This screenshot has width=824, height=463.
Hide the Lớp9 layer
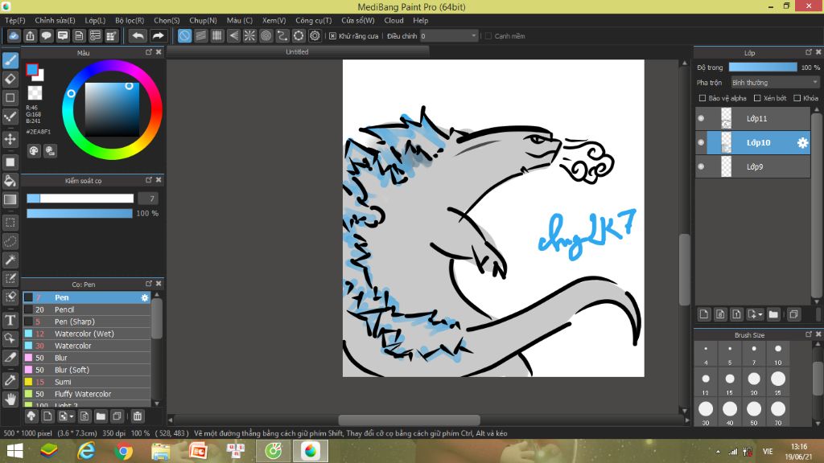click(701, 167)
